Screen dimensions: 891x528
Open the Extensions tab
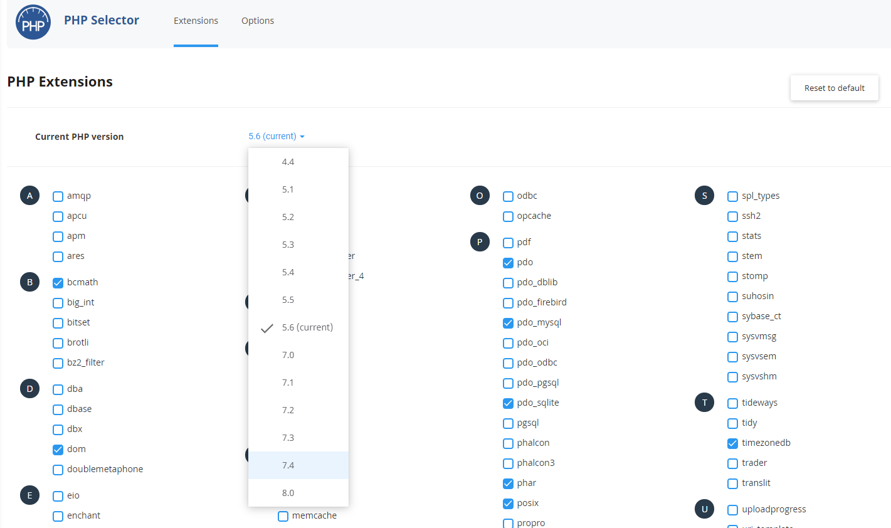(x=196, y=21)
